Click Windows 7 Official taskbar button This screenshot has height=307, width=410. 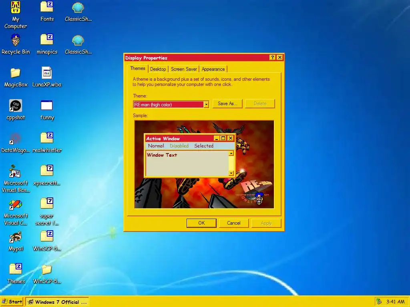pyautogui.click(x=57, y=302)
